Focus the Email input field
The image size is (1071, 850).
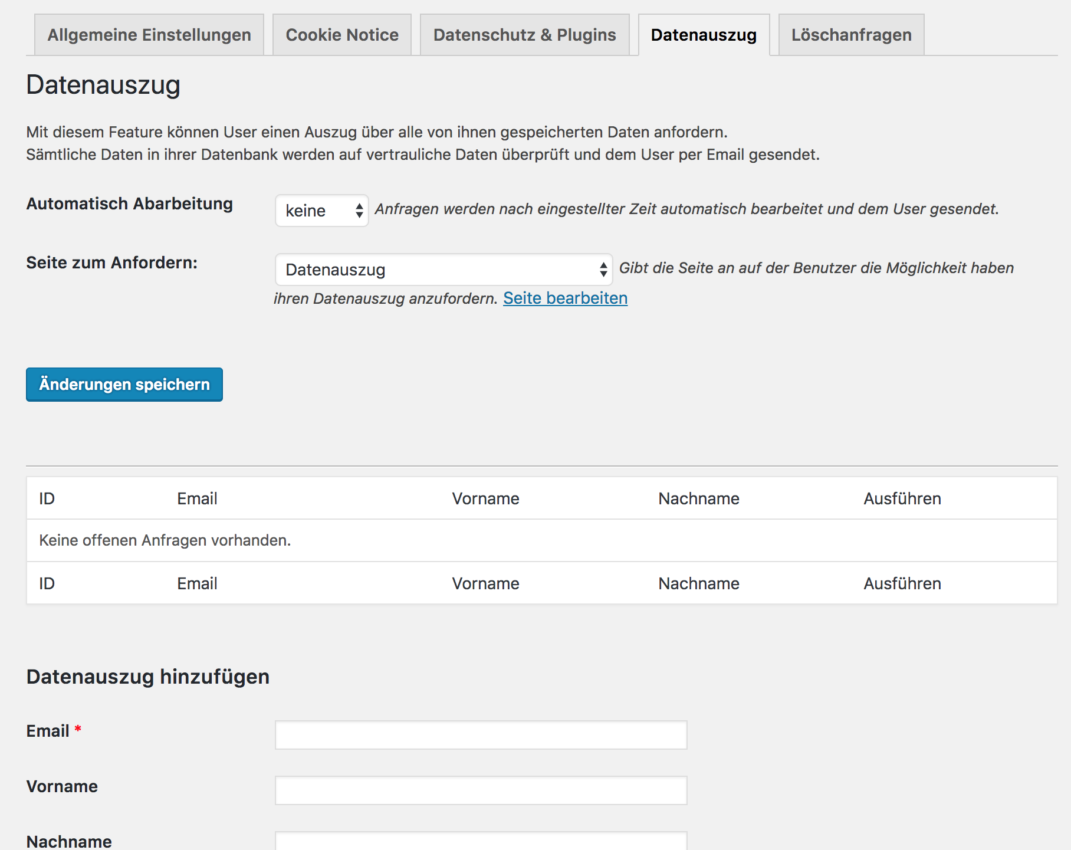coord(481,735)
